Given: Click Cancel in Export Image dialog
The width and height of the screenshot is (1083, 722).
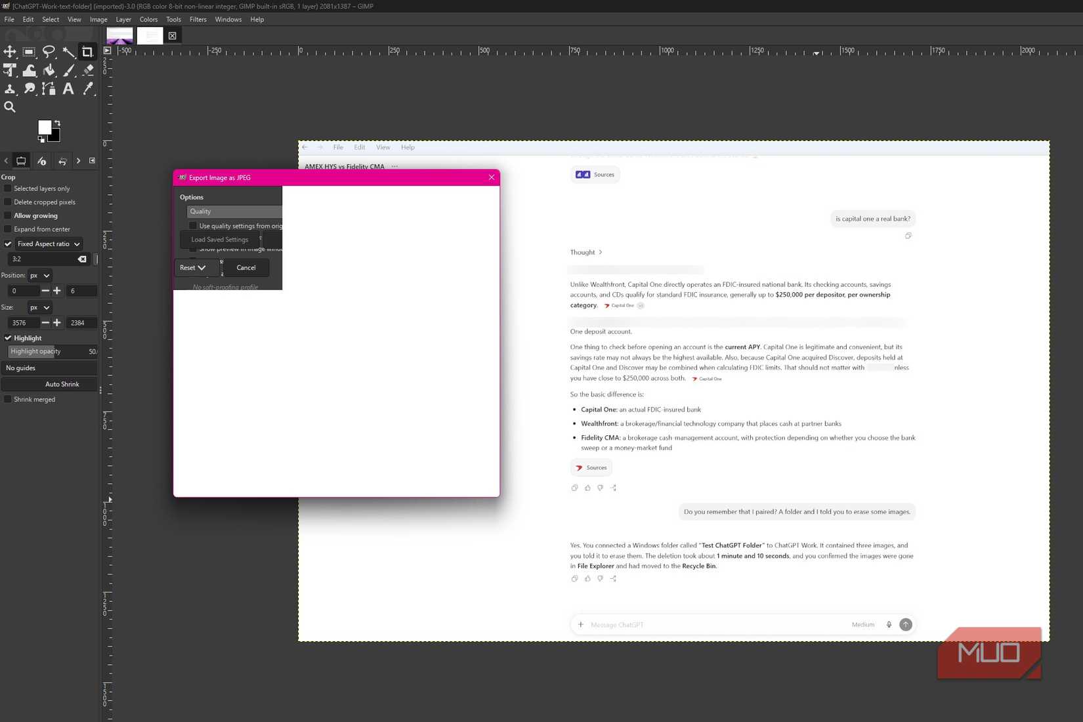Looking at the screenshot, I should pos(246,268).
